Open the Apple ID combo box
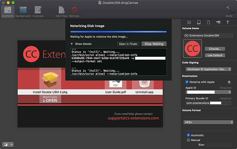237x149 pixels. click(208, 92)
